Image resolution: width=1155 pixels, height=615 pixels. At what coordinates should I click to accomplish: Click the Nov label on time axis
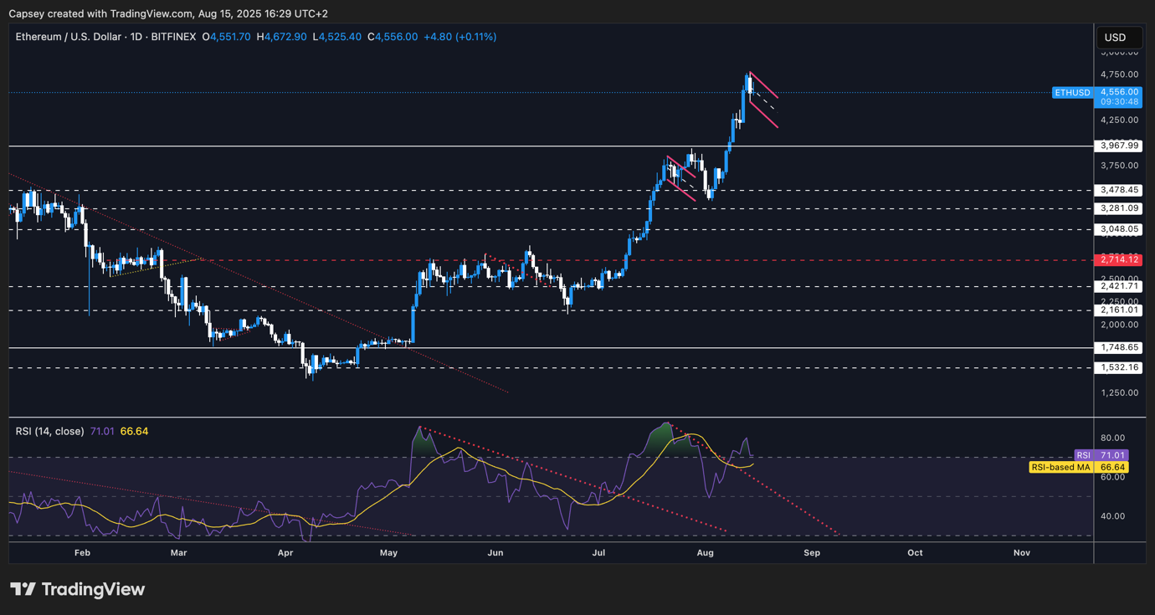(x=1021, y=552)
